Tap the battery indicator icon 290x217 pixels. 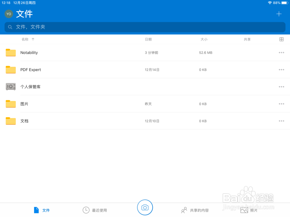[x=285, y=3]
